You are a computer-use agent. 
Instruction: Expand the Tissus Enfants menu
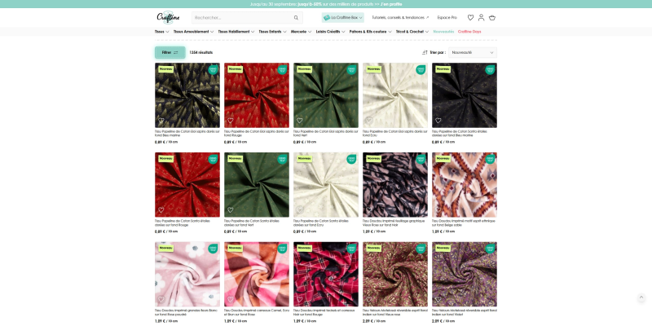tap(273, 32)
